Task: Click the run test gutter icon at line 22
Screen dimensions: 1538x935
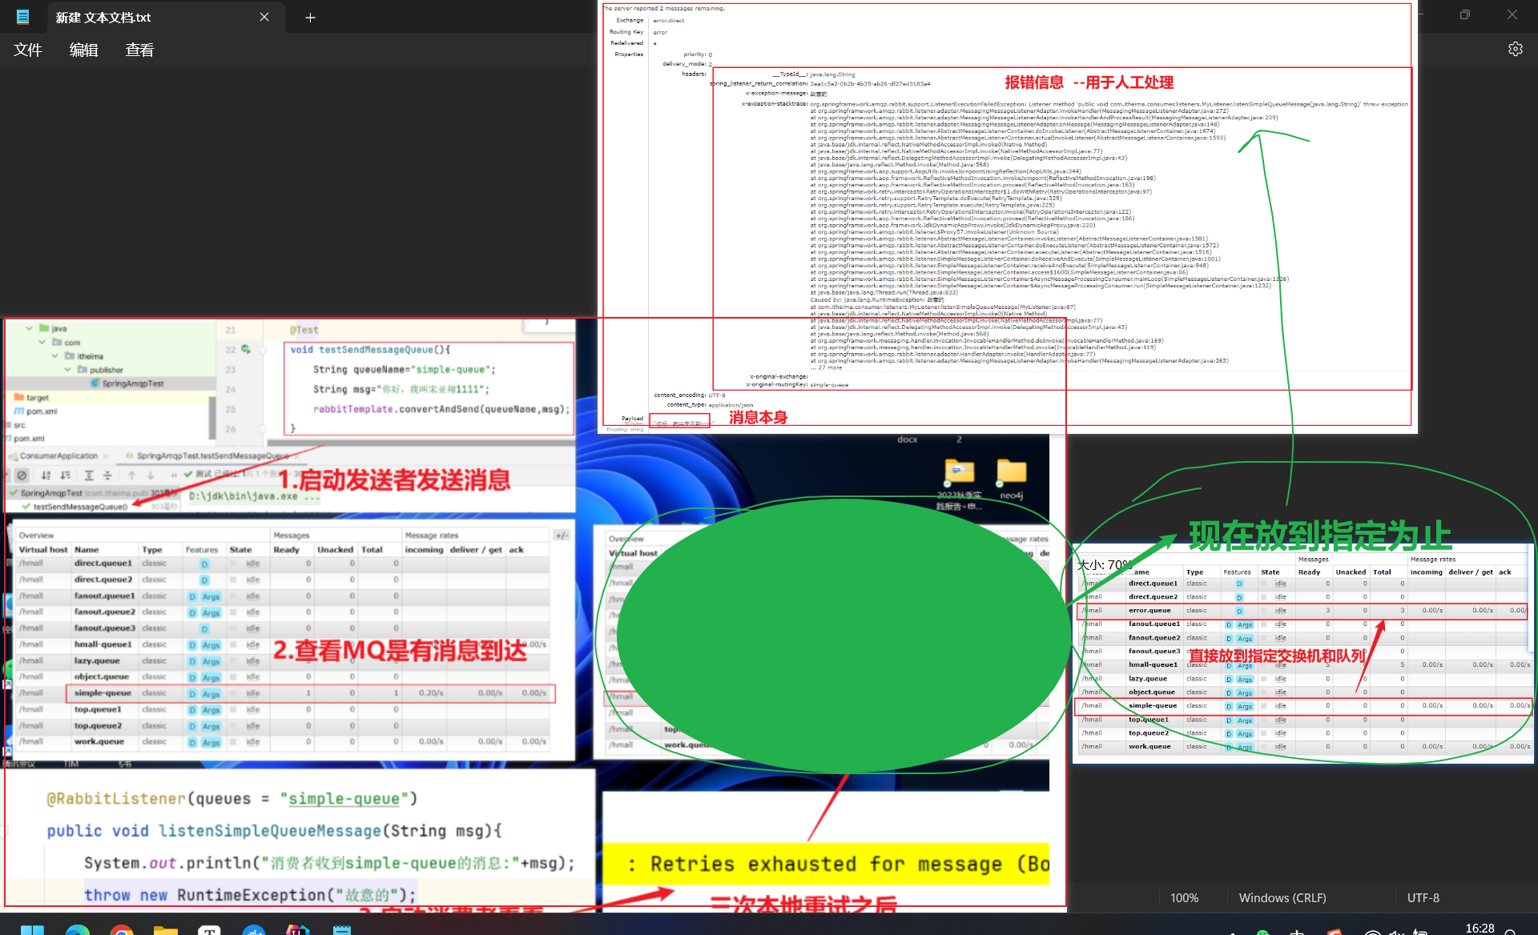Action: coord(246,350)
